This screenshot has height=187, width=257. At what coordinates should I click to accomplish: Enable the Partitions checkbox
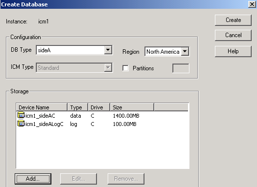point(125,68)
